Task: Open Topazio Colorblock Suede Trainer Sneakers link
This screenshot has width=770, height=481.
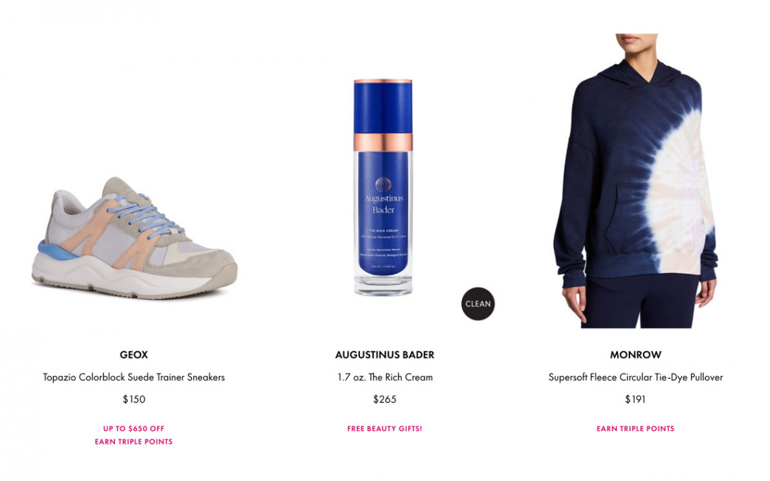Action: pos(134,378)
